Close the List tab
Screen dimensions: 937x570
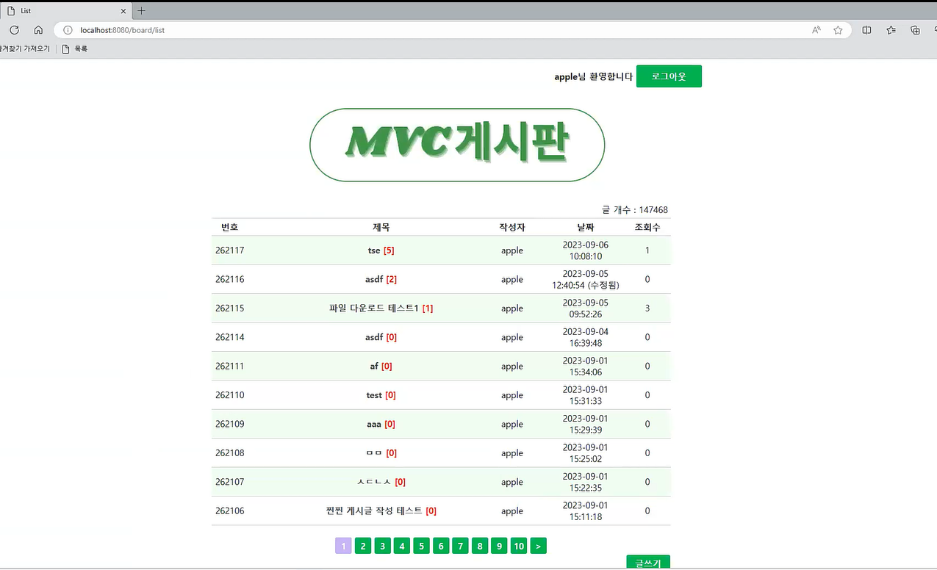point(123,11)
